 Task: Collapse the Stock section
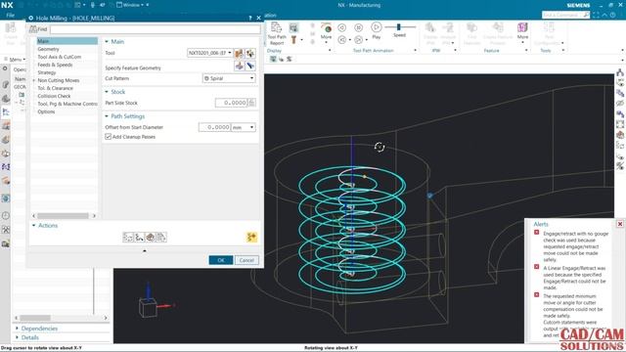click(107, 92)
